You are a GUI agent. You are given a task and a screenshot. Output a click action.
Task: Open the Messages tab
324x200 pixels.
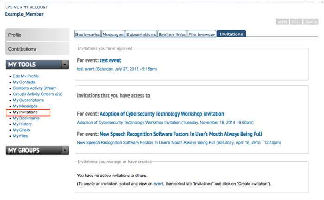click(x=113, y=34)
